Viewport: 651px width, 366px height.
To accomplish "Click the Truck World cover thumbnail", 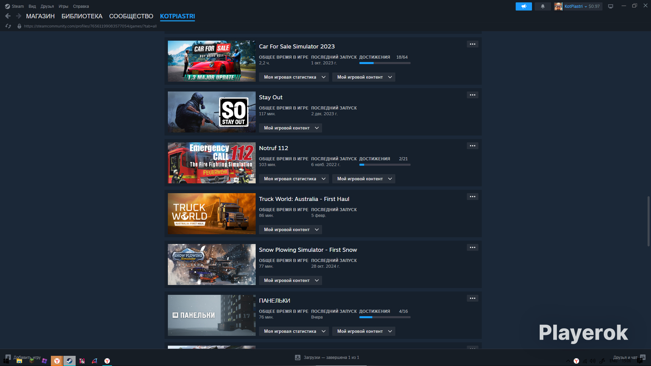I will click(212, 214).
